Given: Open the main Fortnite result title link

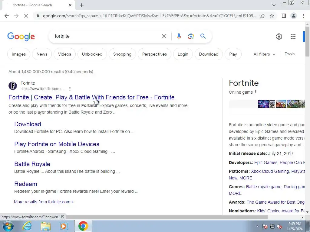Looking at the screenshot, I should point(91,97).
